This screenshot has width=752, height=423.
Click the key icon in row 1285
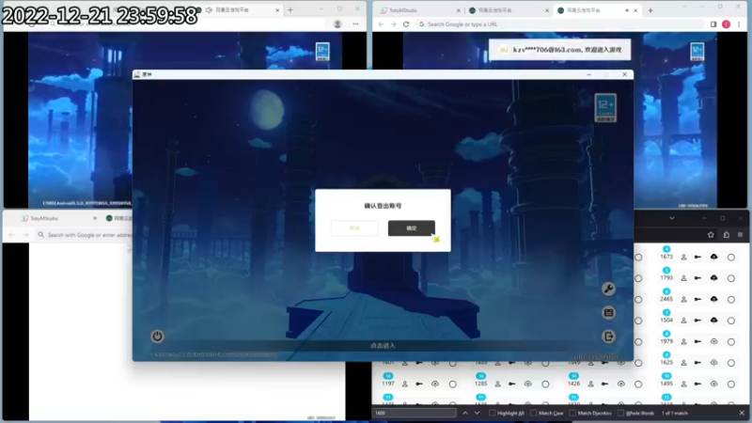tap(512, 384)
